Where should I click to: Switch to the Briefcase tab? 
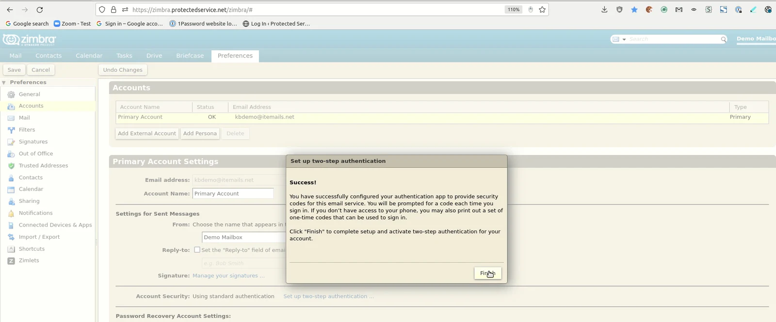[x=190, y=56]
